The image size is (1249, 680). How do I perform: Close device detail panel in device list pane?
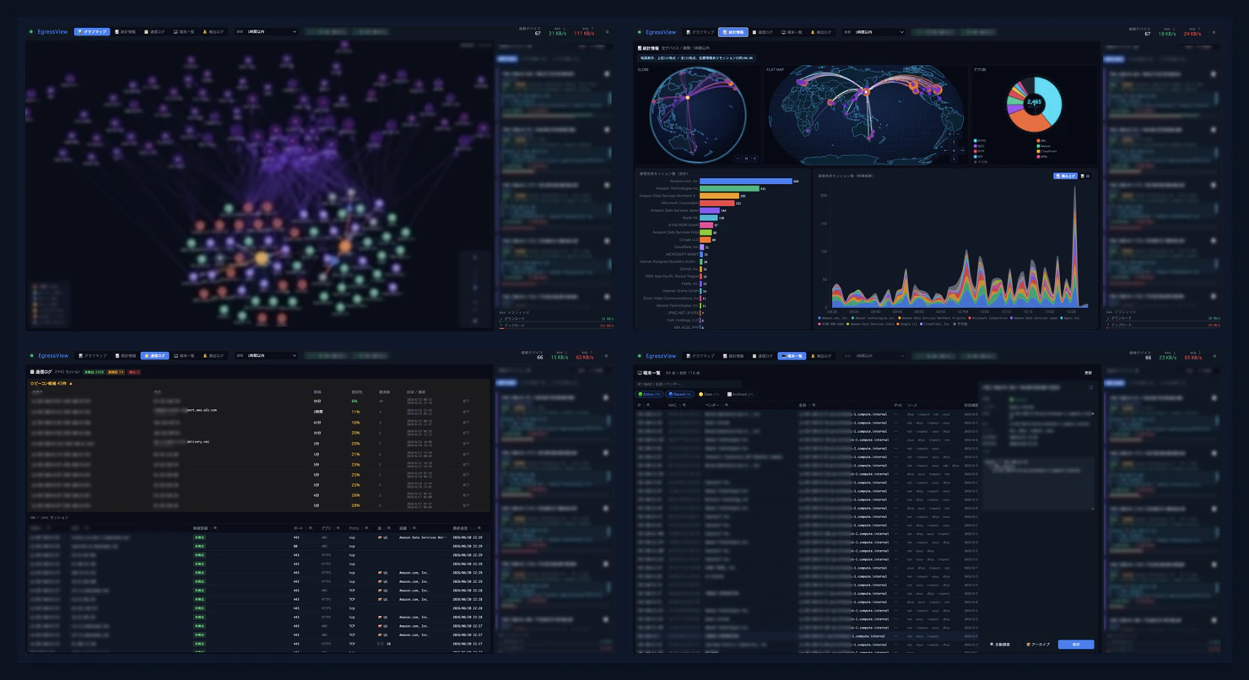[x=1091, y=387]
